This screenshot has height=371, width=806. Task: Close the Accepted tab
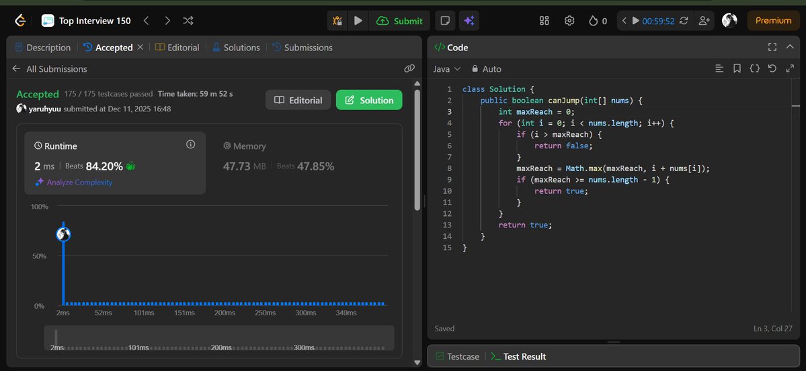[140, 47]
